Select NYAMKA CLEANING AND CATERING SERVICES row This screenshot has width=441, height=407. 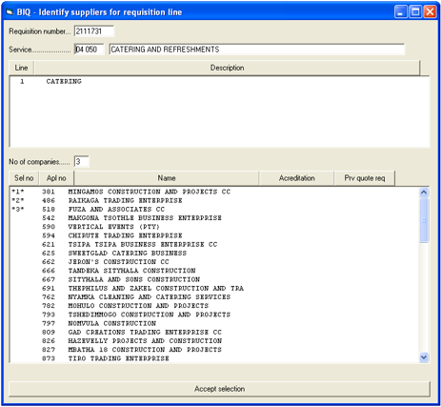214,297
